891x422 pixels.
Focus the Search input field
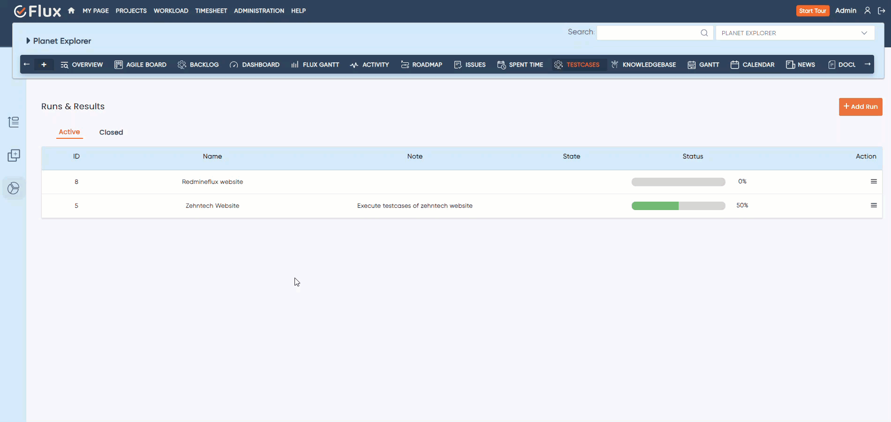tap(648, 33)
